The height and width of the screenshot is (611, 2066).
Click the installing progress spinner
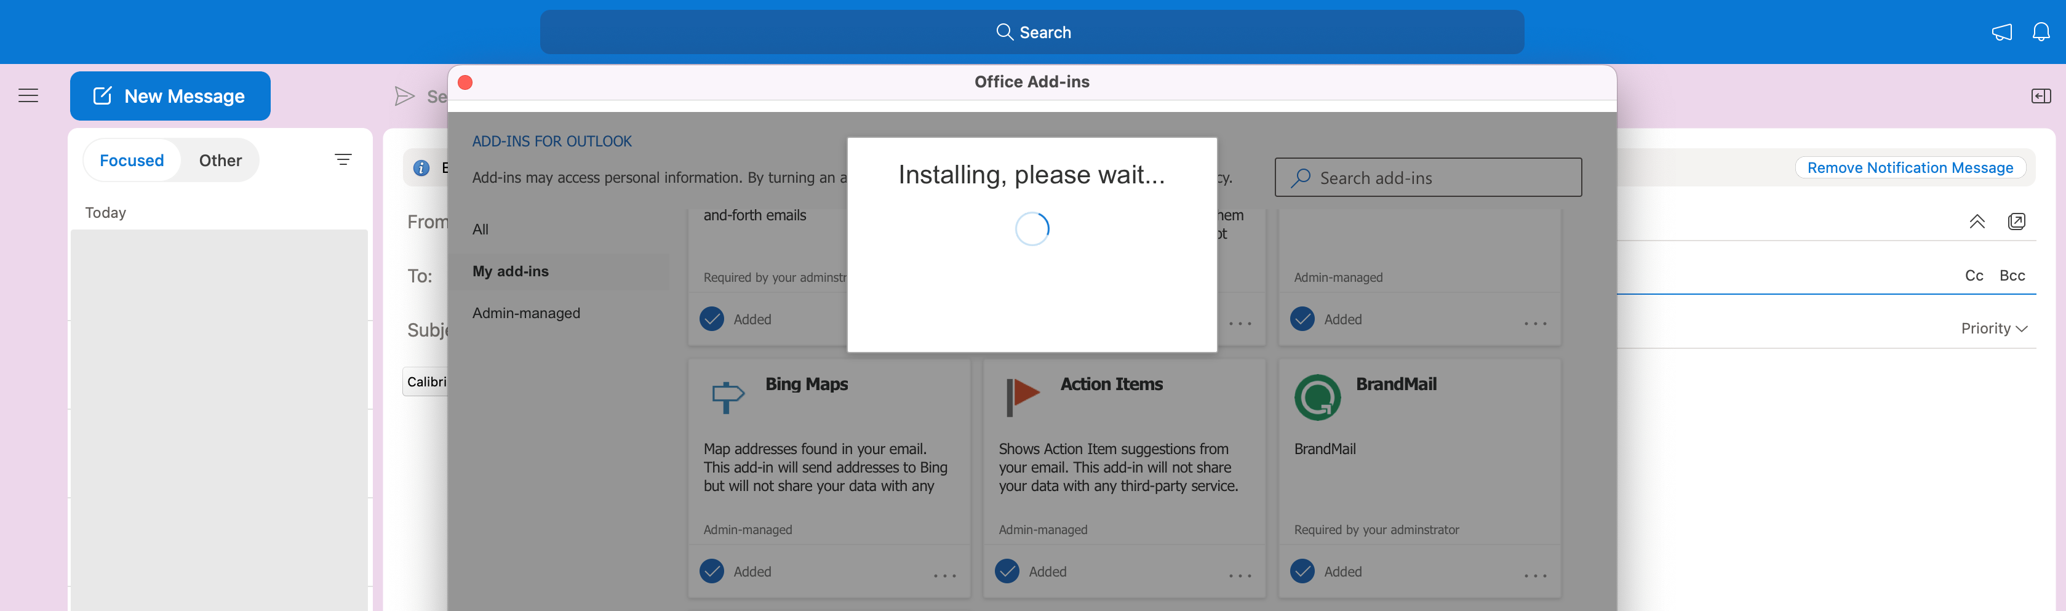pyautogui.click(x=1031, y=228)
